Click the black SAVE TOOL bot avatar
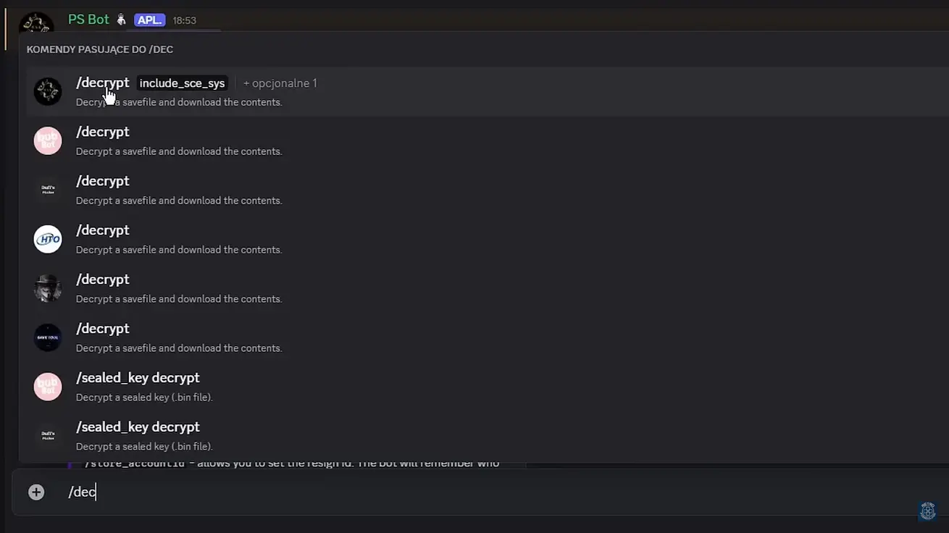Image resolution: width=949 pixels, height=533 pixels. click(47, 337)
